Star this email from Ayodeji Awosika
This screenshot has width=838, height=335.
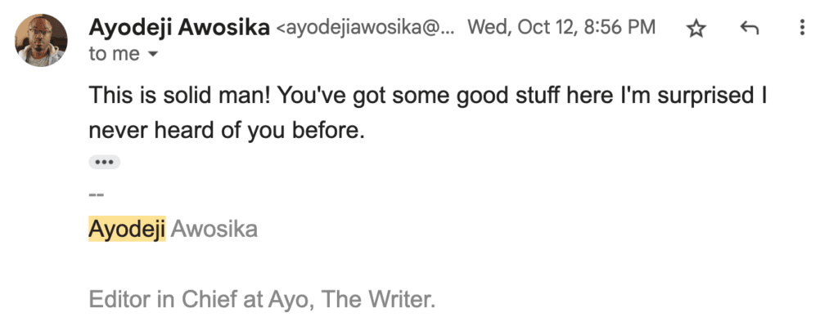(x=696, y=29)
